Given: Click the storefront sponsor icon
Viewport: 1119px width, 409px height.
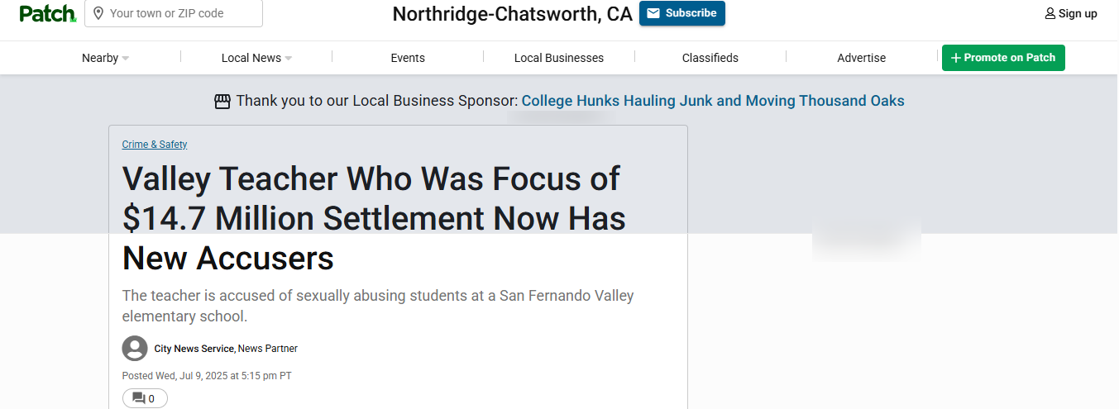Looking at the screenshot, I should pos(222,102).
